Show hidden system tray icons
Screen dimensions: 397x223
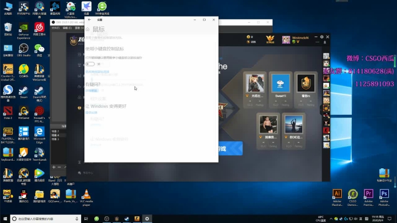(331, 219)
